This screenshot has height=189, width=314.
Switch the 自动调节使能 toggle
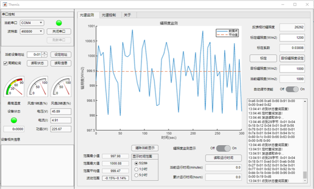[292, 89]
